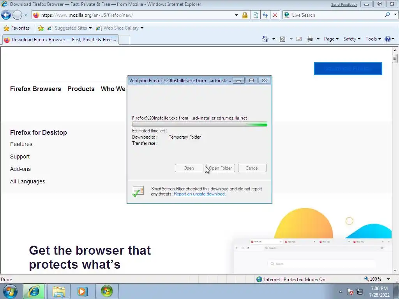Click the network tray icon
399x299 pixels.
[360, 292]
